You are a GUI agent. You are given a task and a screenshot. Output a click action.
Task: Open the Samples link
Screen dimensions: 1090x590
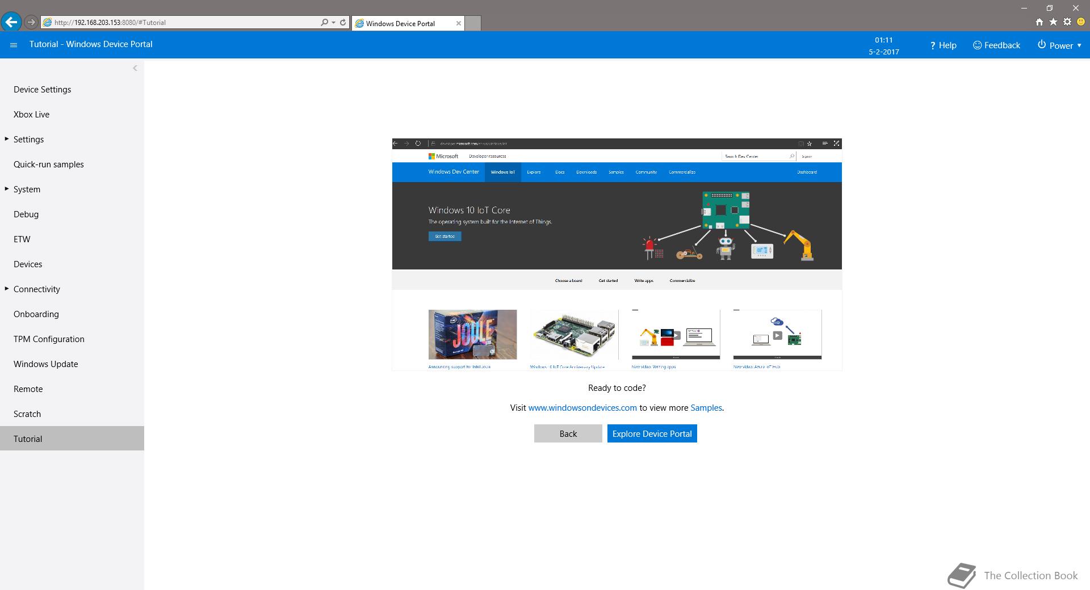706,408
